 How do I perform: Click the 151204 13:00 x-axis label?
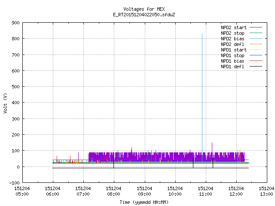click(x=266, y=191)
